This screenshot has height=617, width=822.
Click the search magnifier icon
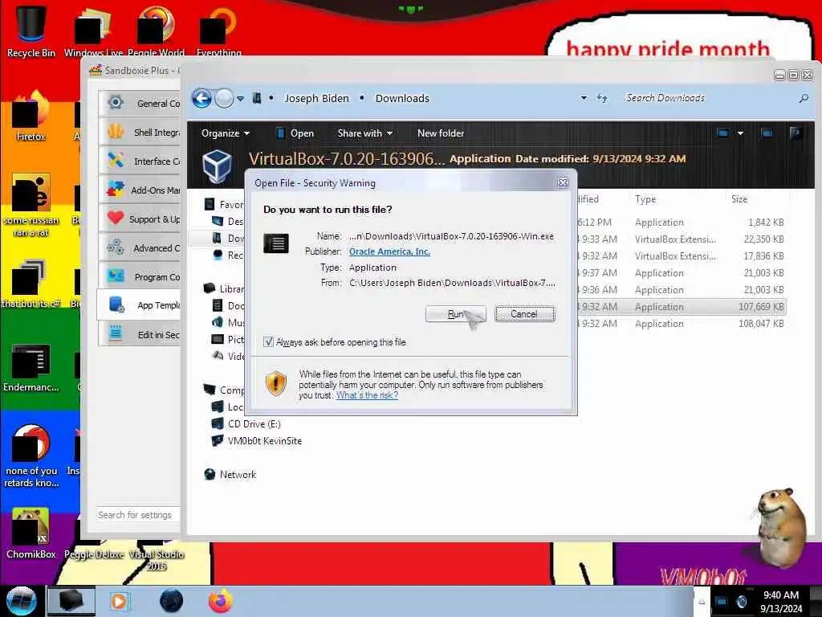click(804, 98)
